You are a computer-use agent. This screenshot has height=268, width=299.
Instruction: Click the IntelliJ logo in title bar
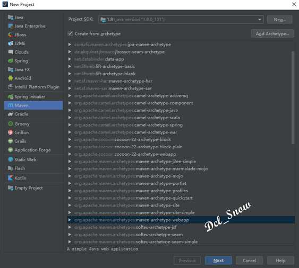click(5, 4)
